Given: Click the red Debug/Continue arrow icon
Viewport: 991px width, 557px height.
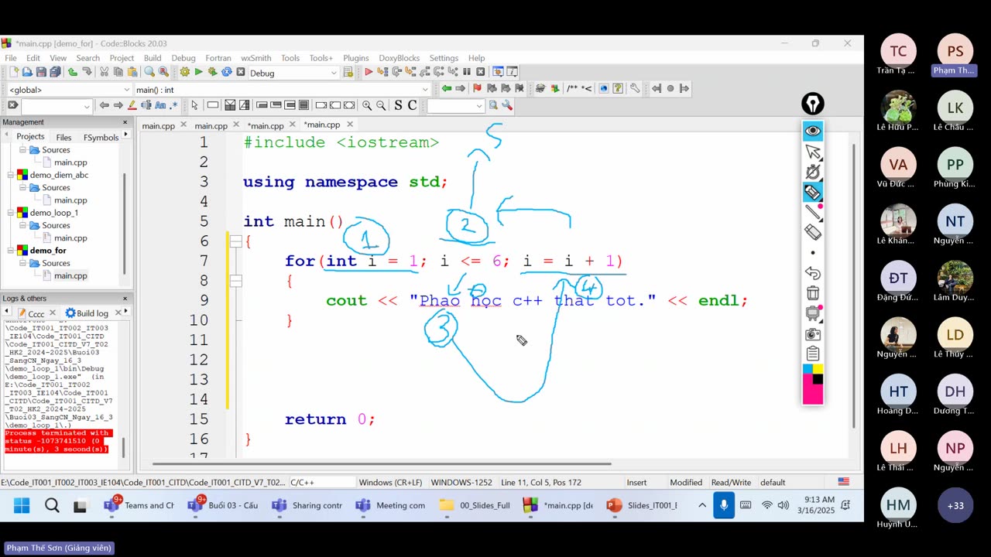Looking at the screenshot, I should pyautogui.click(x=369, y=72).
